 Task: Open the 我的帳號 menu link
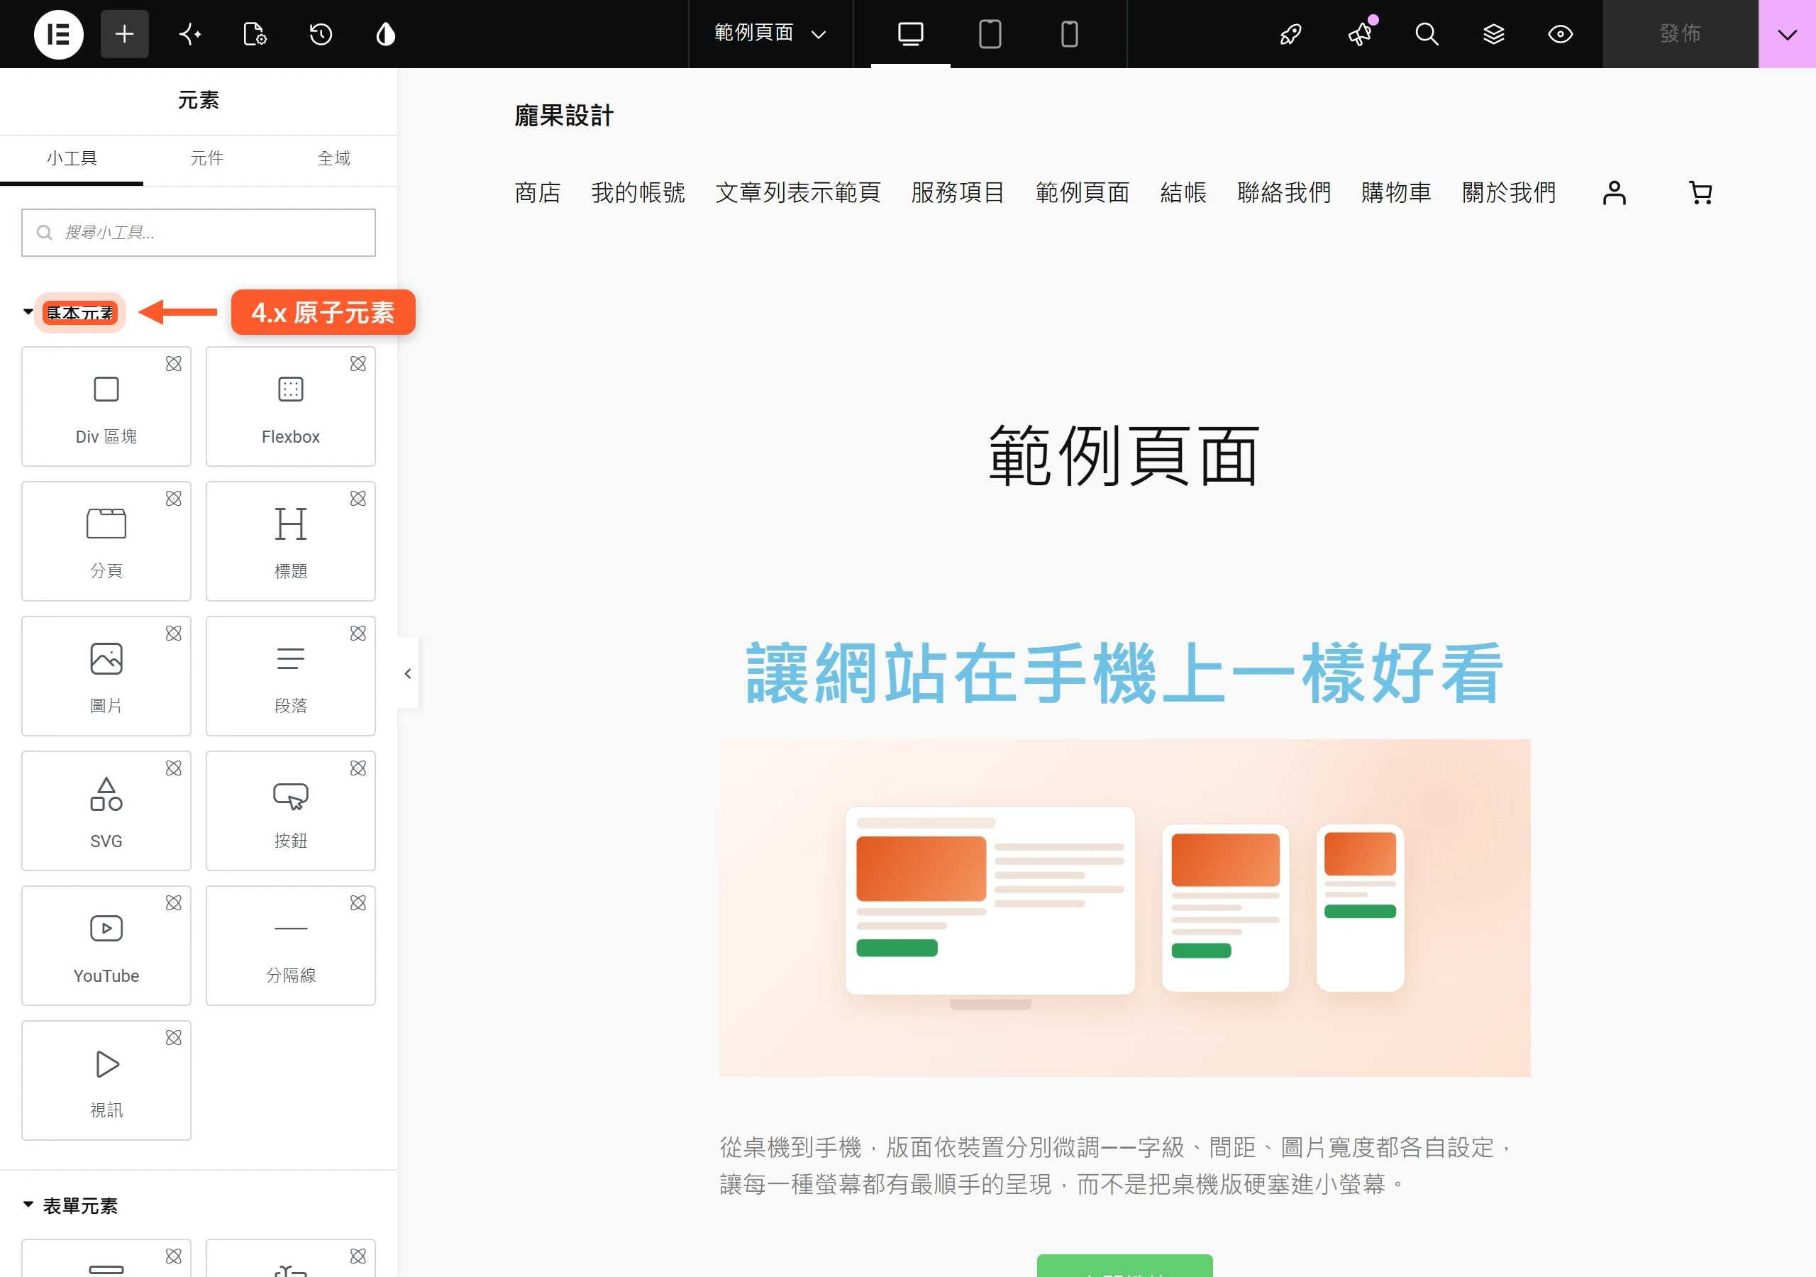click(x=638, y=192)
